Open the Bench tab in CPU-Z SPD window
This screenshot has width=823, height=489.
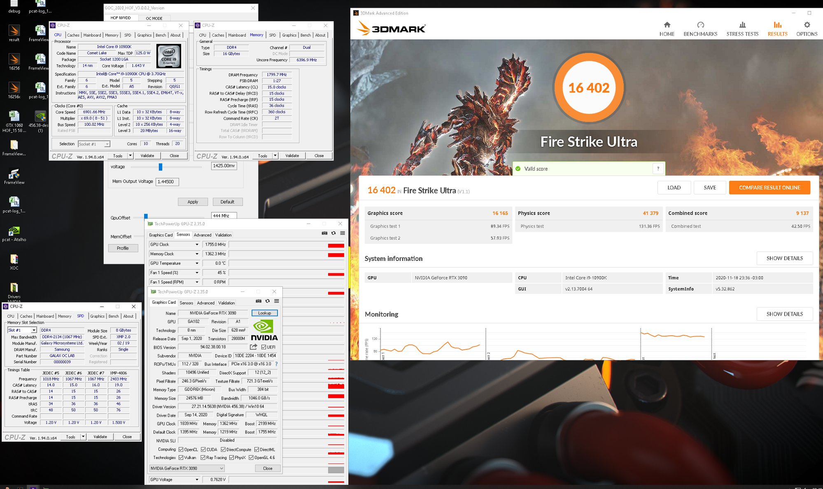coord(114,316)
